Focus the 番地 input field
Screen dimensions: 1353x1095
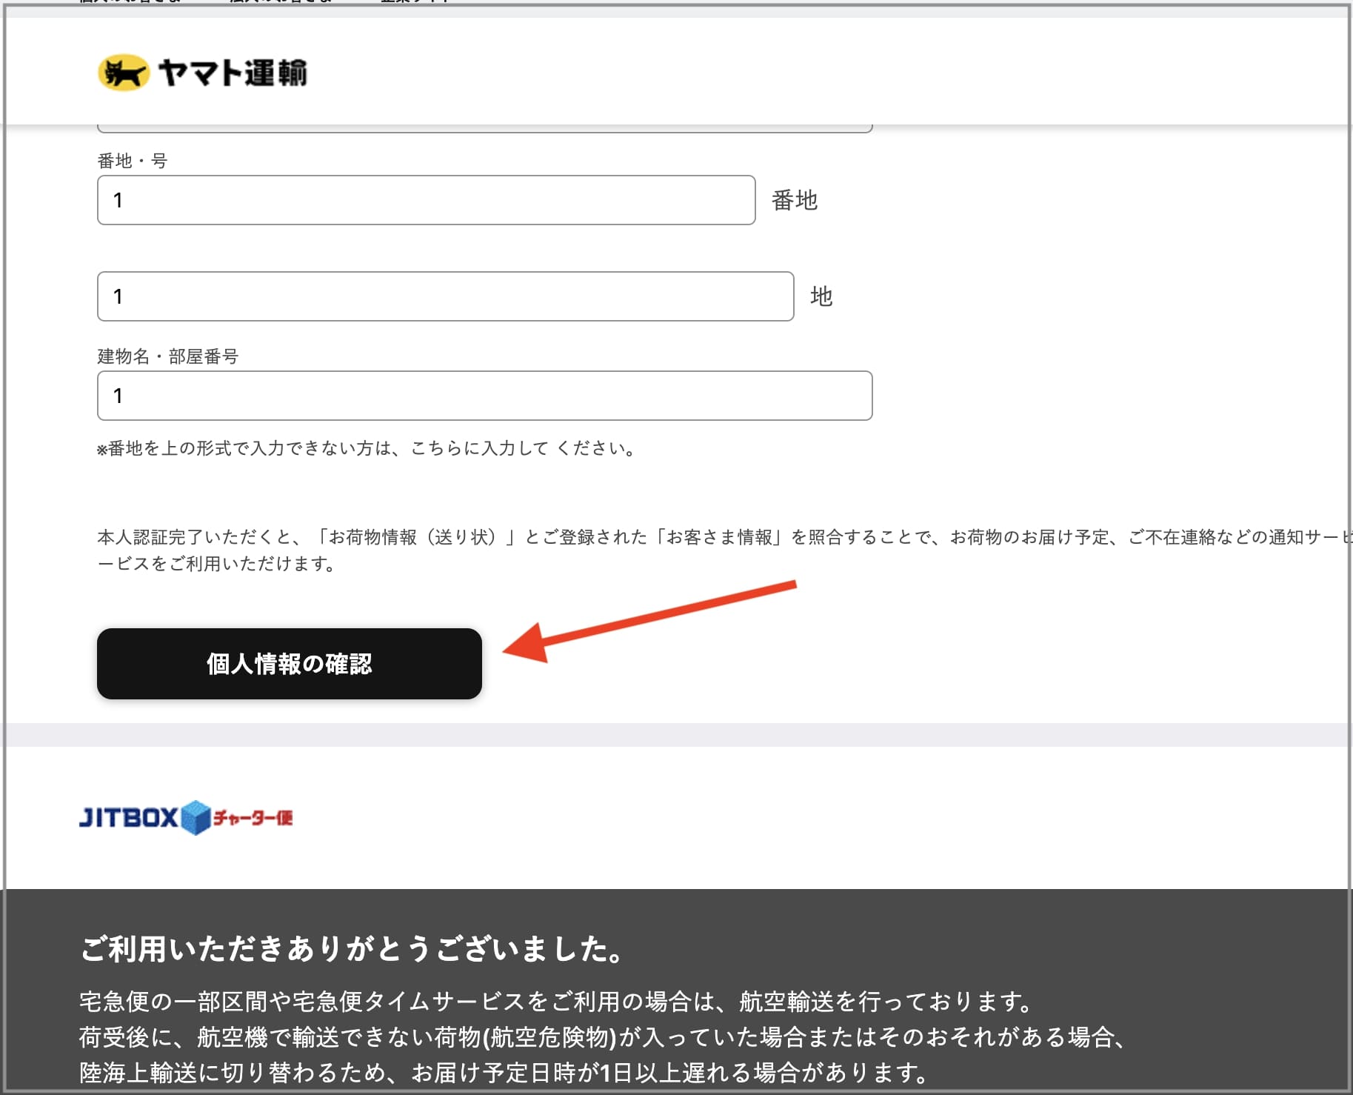coord(426,200)
